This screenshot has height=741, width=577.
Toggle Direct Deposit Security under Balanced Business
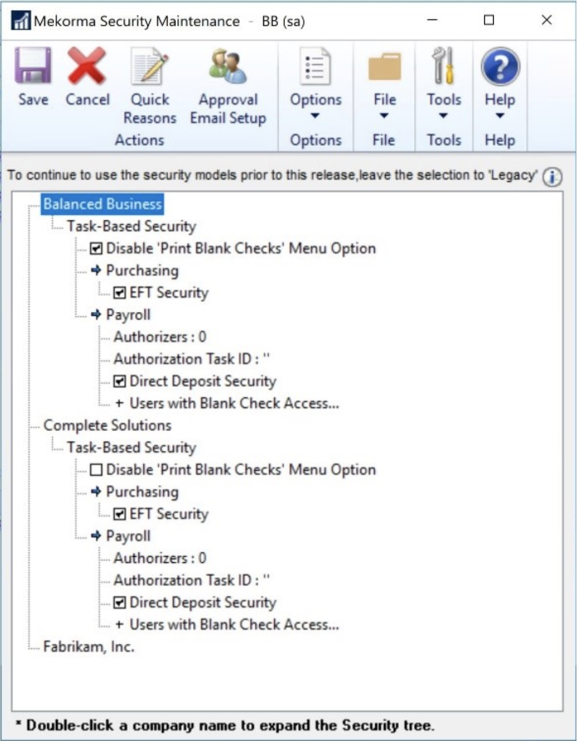click(119, 381)
